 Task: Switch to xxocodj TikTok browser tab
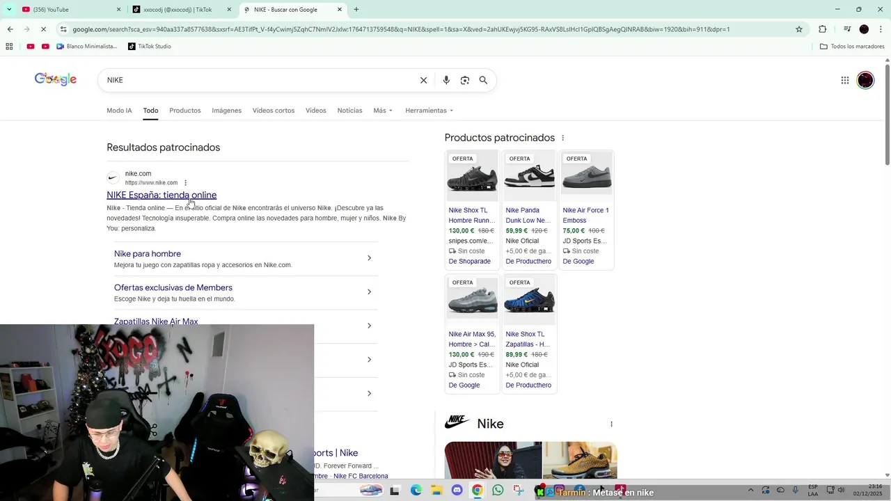(x=182, y=10)
